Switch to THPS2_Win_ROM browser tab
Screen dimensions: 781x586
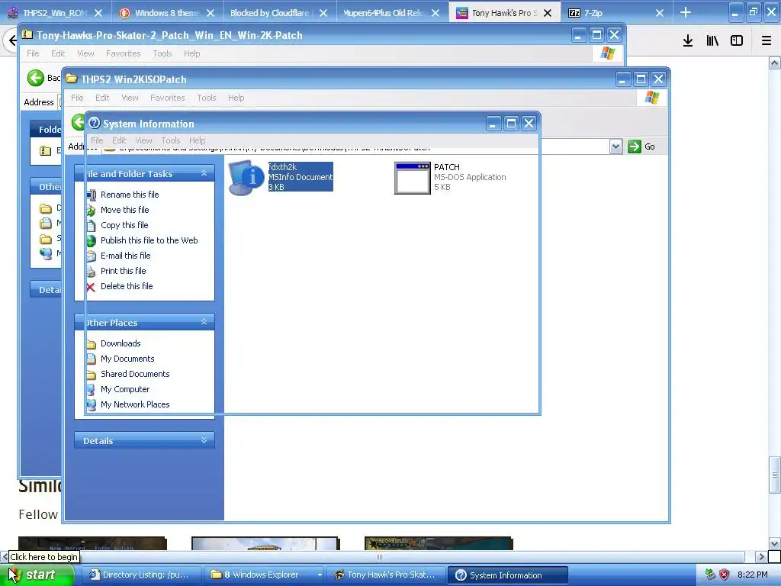55,13
